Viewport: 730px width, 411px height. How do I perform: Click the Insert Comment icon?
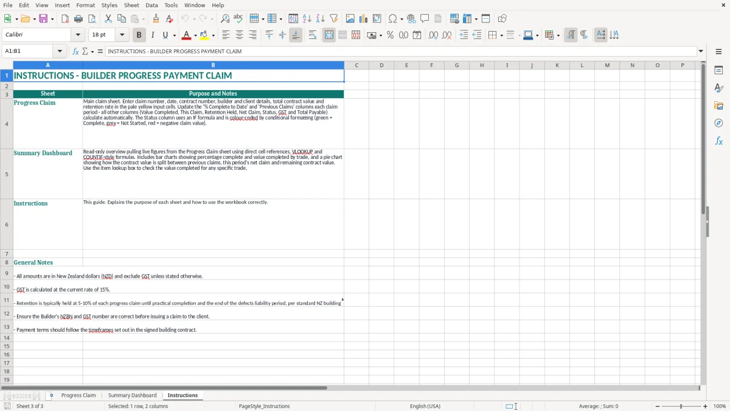point(425,18)
